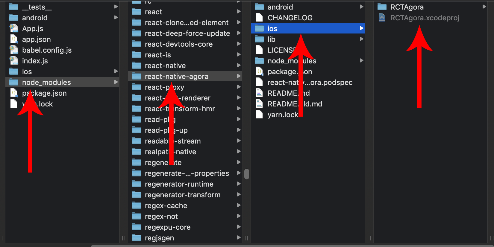This screenshot has height=247, width=494.
Task: Open the react folder row
Action: click(185, 12)
